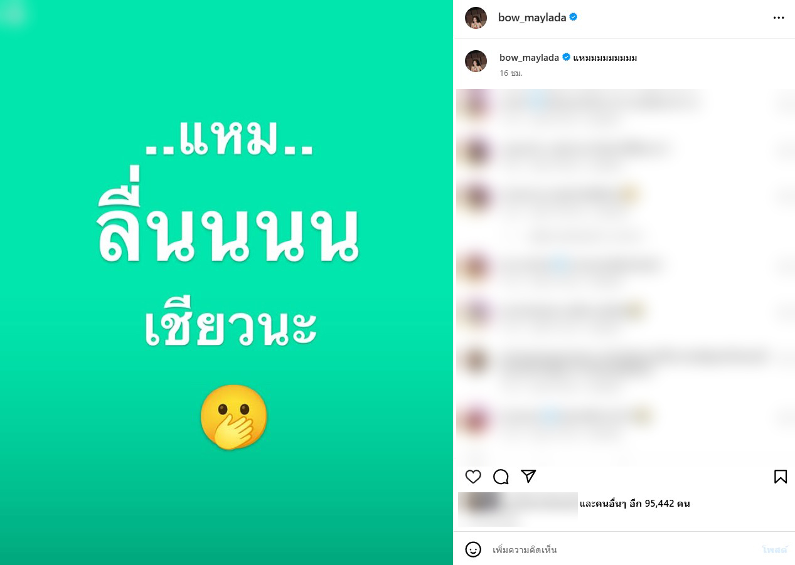Click the โพสต์ submit button
The image size is (795, 565).
tap(774, 550)
